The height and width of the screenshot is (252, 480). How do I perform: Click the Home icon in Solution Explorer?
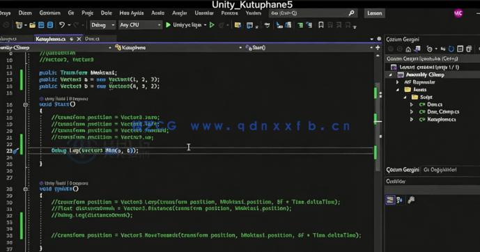408,49
